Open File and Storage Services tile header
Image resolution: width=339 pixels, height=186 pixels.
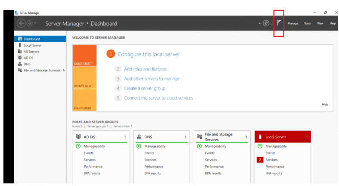click(x=222, y=137)
